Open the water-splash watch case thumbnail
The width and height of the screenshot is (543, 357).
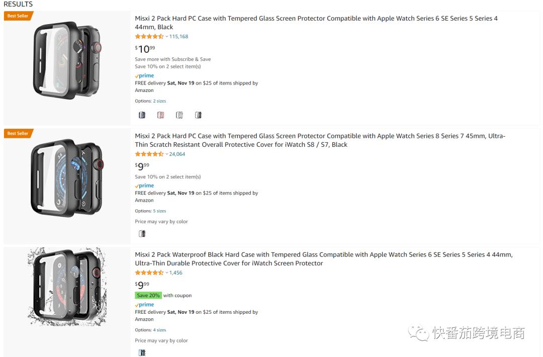[67, 287]
